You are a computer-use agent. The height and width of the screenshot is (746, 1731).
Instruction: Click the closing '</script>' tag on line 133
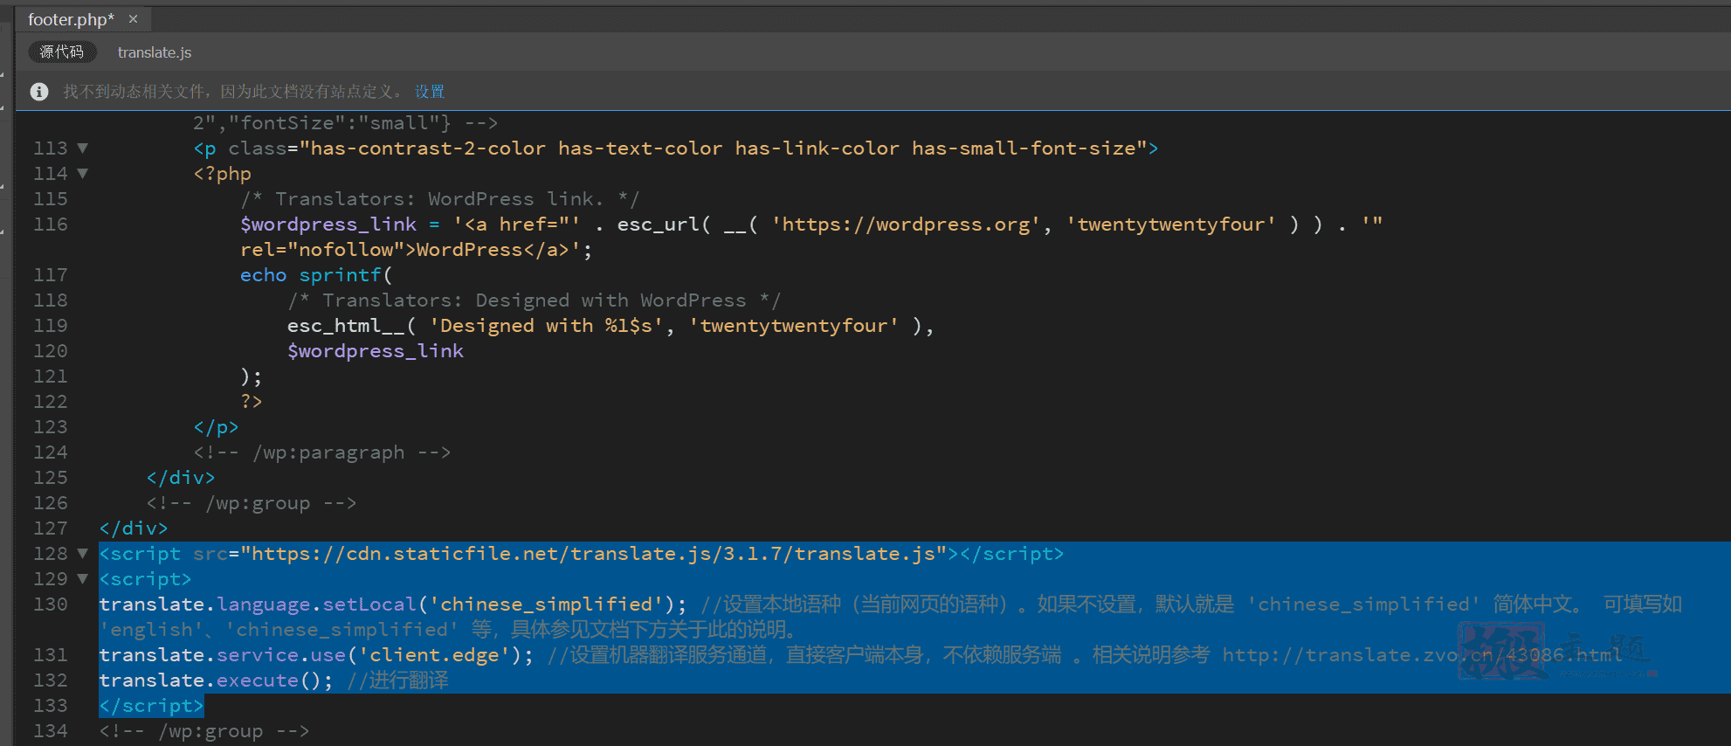click(151, 706)
